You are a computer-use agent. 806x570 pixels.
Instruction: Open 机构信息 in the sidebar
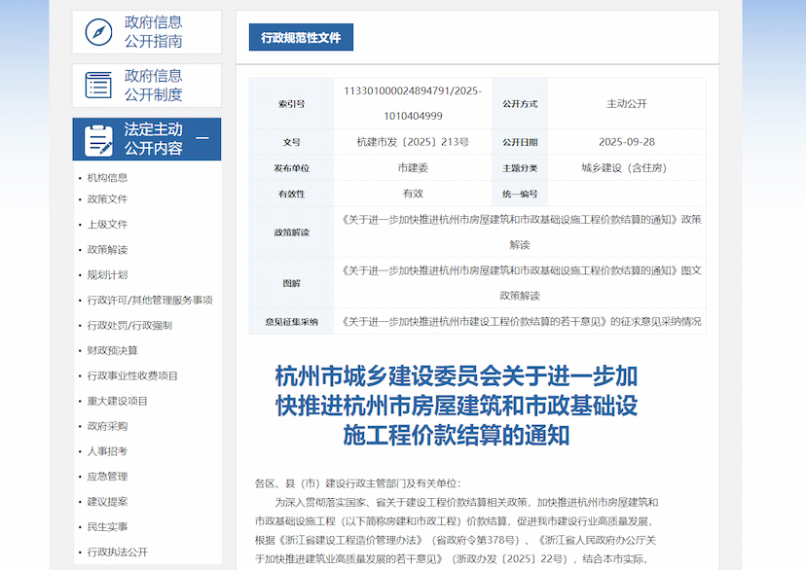(x=107, y=178)
